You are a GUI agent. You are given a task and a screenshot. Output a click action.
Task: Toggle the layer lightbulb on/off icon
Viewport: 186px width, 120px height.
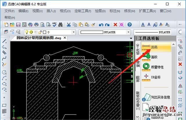point(26,32)
